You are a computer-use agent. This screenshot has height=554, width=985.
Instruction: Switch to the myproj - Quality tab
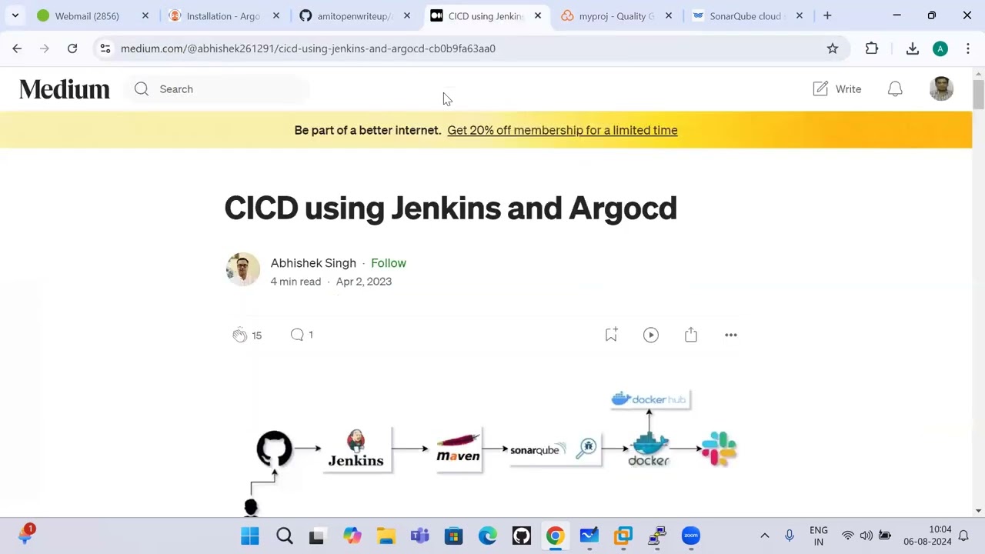[x=616, y=15]
